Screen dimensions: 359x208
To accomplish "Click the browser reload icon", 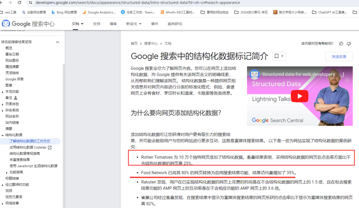I will point(19,3).
